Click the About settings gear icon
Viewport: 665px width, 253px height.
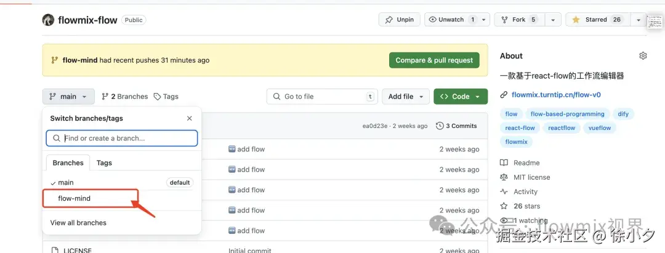coord(643,56)
